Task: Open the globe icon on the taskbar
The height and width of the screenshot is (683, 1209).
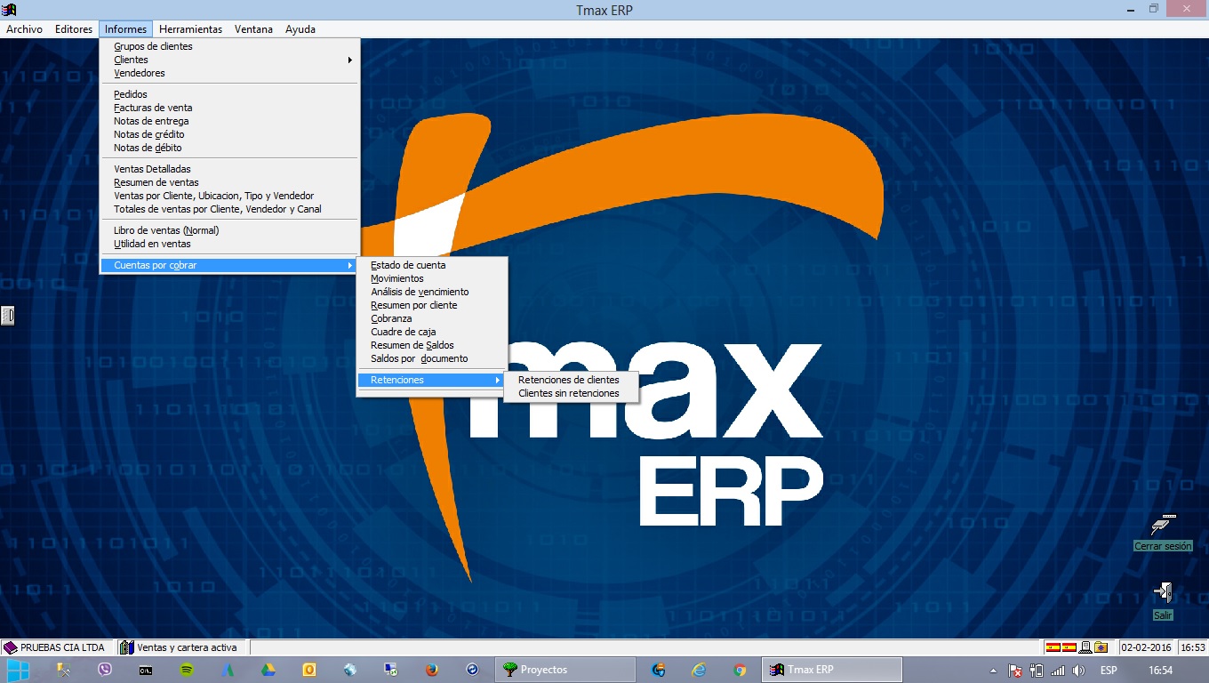Action: click(x=350, y=670)
